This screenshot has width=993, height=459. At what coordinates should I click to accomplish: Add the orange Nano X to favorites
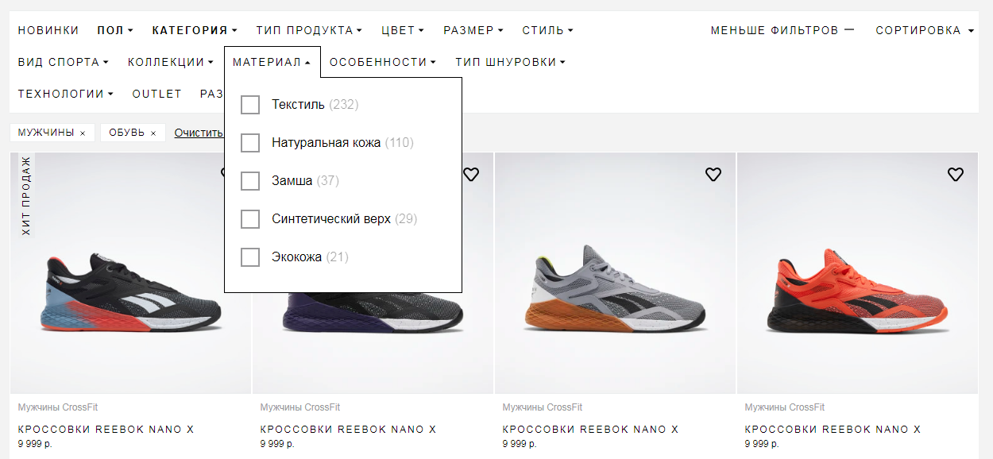pyautogui.click(x=955, y=175)
